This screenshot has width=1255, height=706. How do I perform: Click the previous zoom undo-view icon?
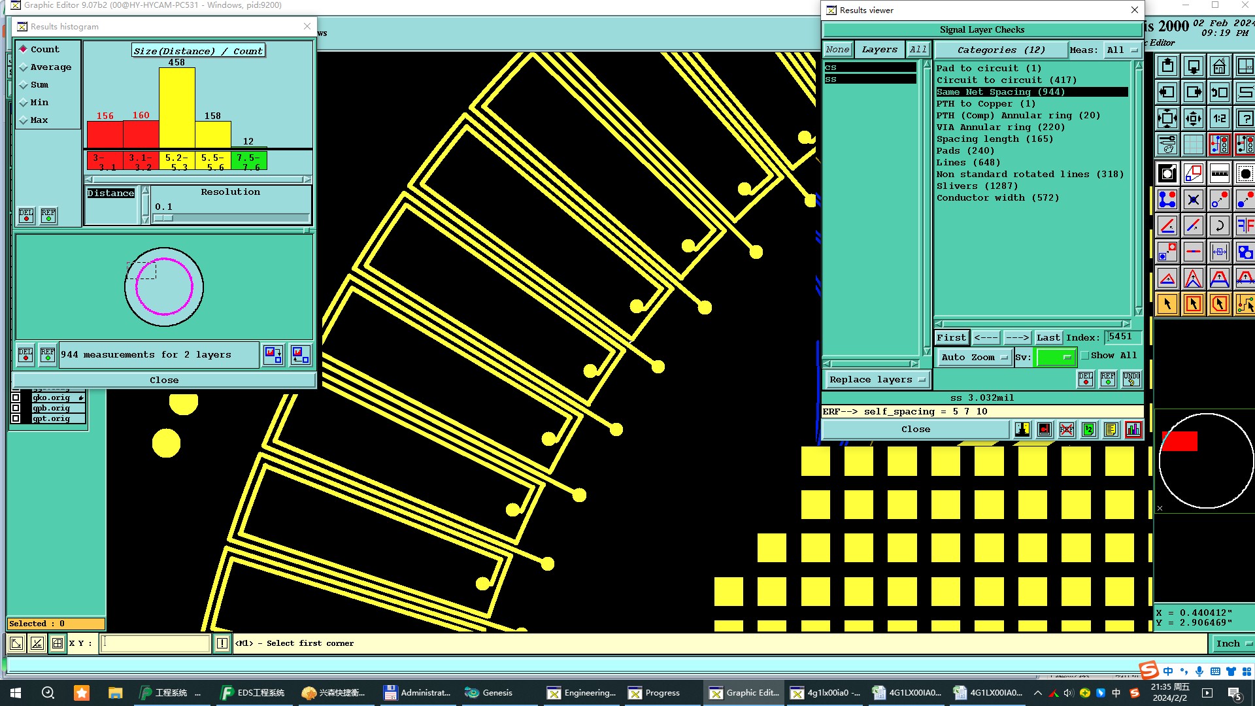tap(1220, 92)
